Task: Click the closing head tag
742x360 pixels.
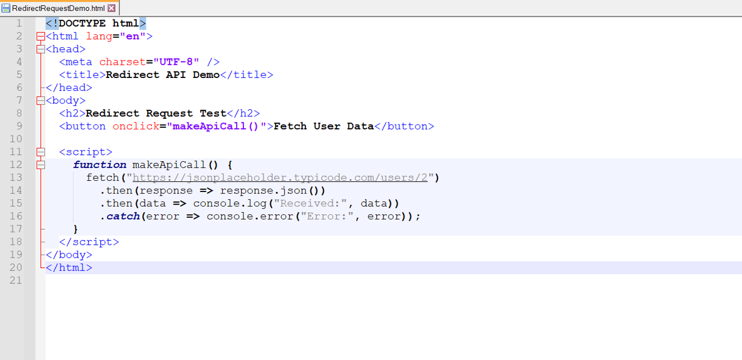Action: (x=69, y=87)
